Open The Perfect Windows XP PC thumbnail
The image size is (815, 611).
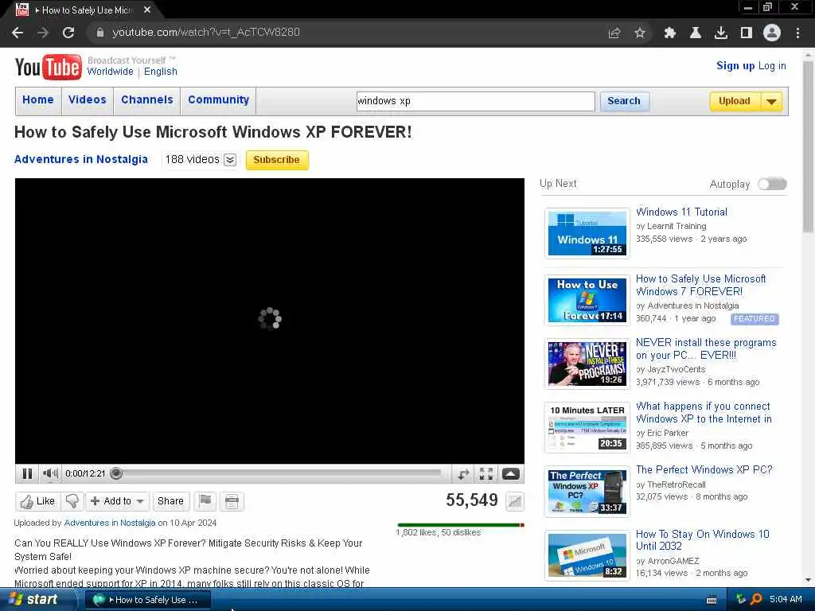tap(587, 492)
